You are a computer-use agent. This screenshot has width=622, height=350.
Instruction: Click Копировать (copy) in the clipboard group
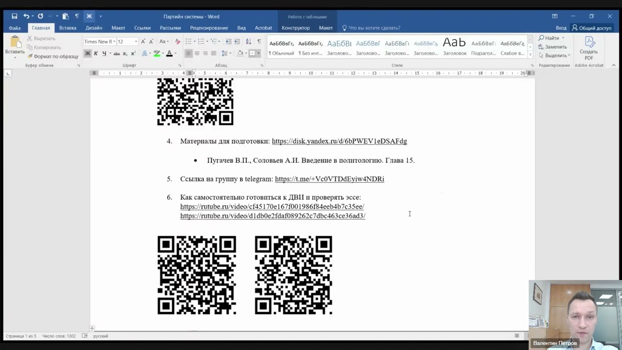click(x=43, y=47)
